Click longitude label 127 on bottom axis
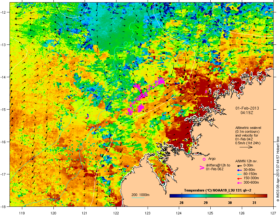This screenshot has height=216, width=280. (273, 213)
